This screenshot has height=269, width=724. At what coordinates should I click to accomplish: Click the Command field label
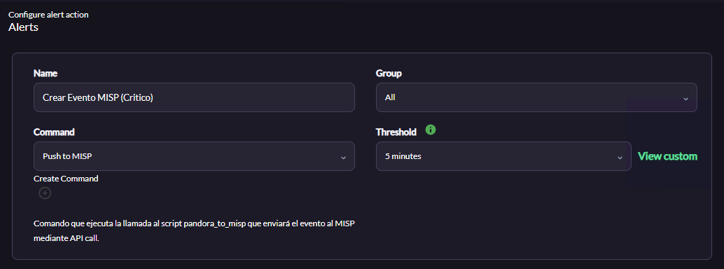pos(54,132)
